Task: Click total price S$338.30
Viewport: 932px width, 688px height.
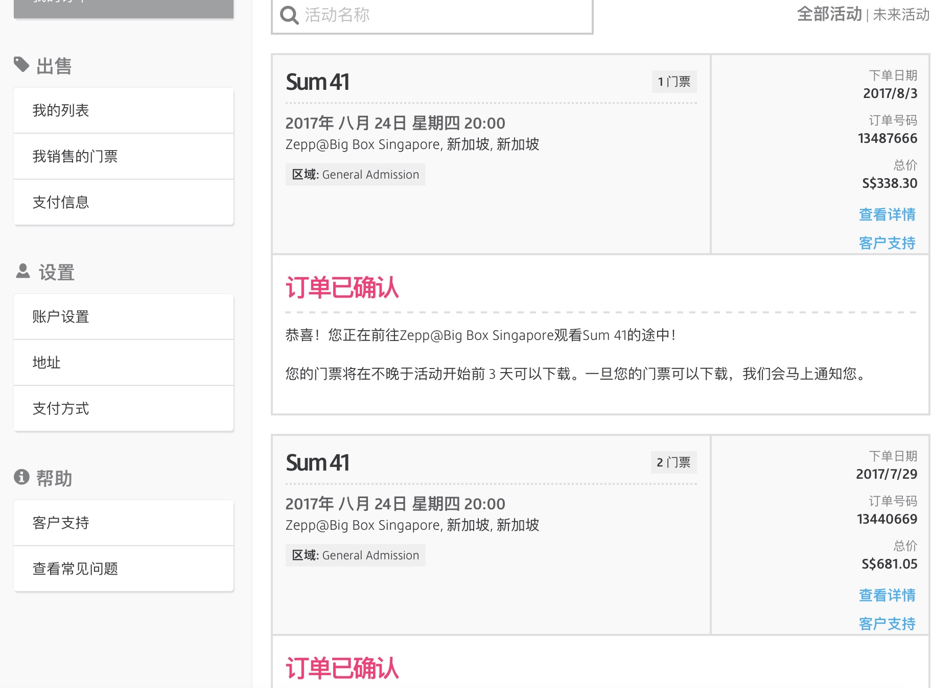Action: click(890, 183)
